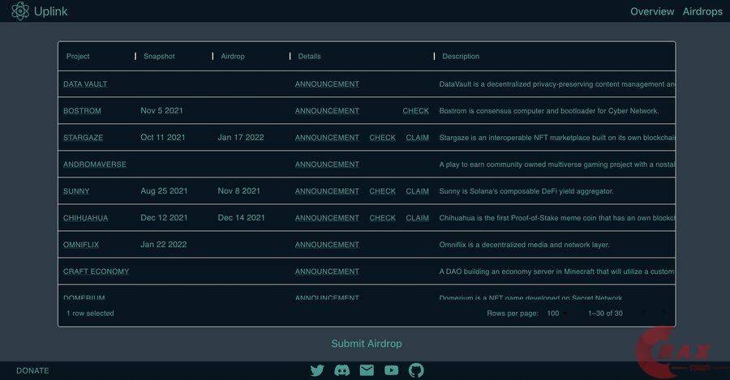Click the Submit Airdrop link

[367, 344]
